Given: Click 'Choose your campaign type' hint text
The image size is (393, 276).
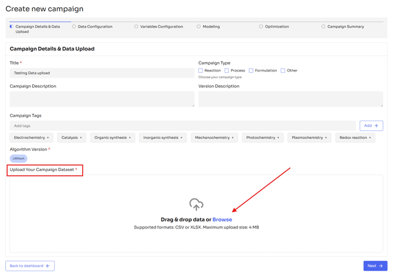Looking at the screenshot, I should click(x=220, y=77).
